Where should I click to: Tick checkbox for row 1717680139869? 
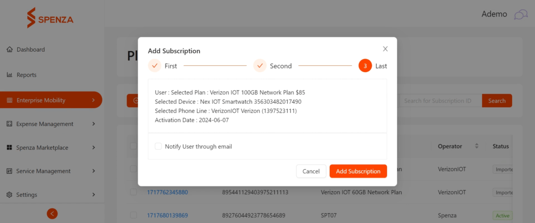coord(133,215)
